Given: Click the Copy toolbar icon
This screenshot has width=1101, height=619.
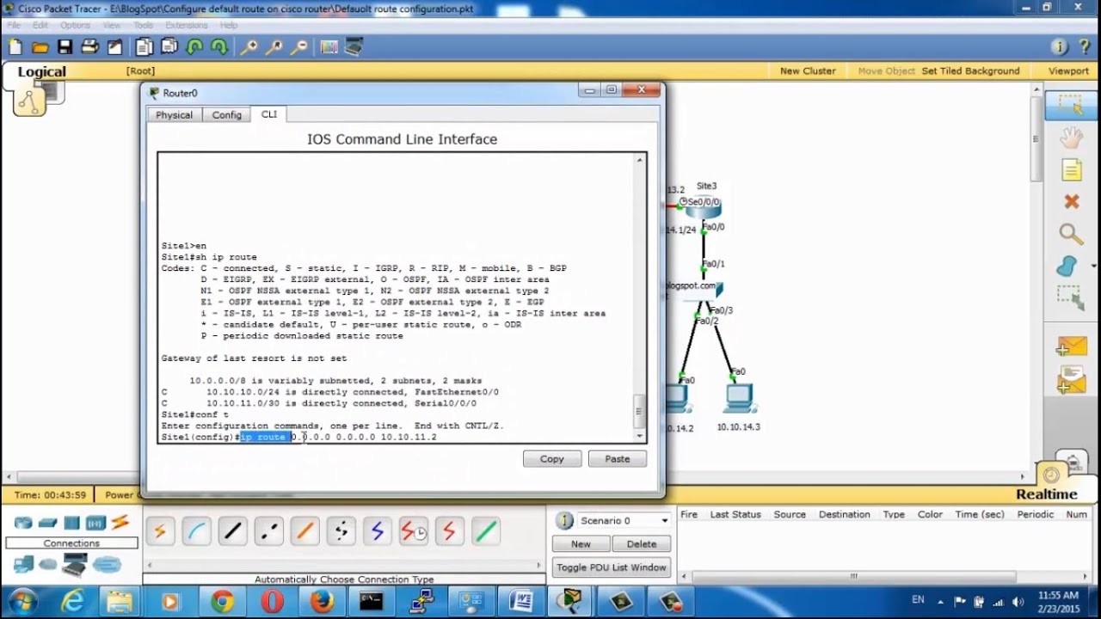Looking at the screenshot, I should click(x=144, y=47).
